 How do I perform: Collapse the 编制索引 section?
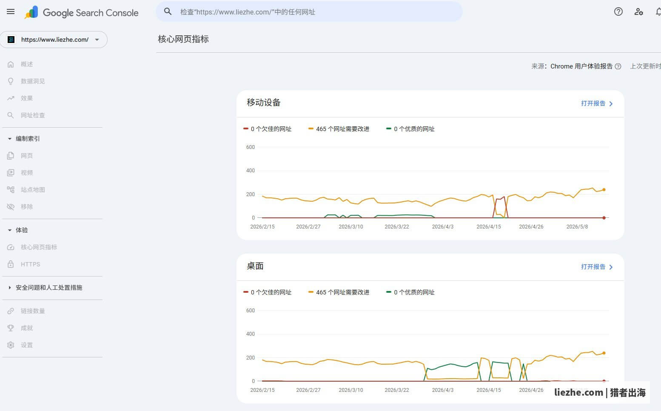(x=10, y=139)
